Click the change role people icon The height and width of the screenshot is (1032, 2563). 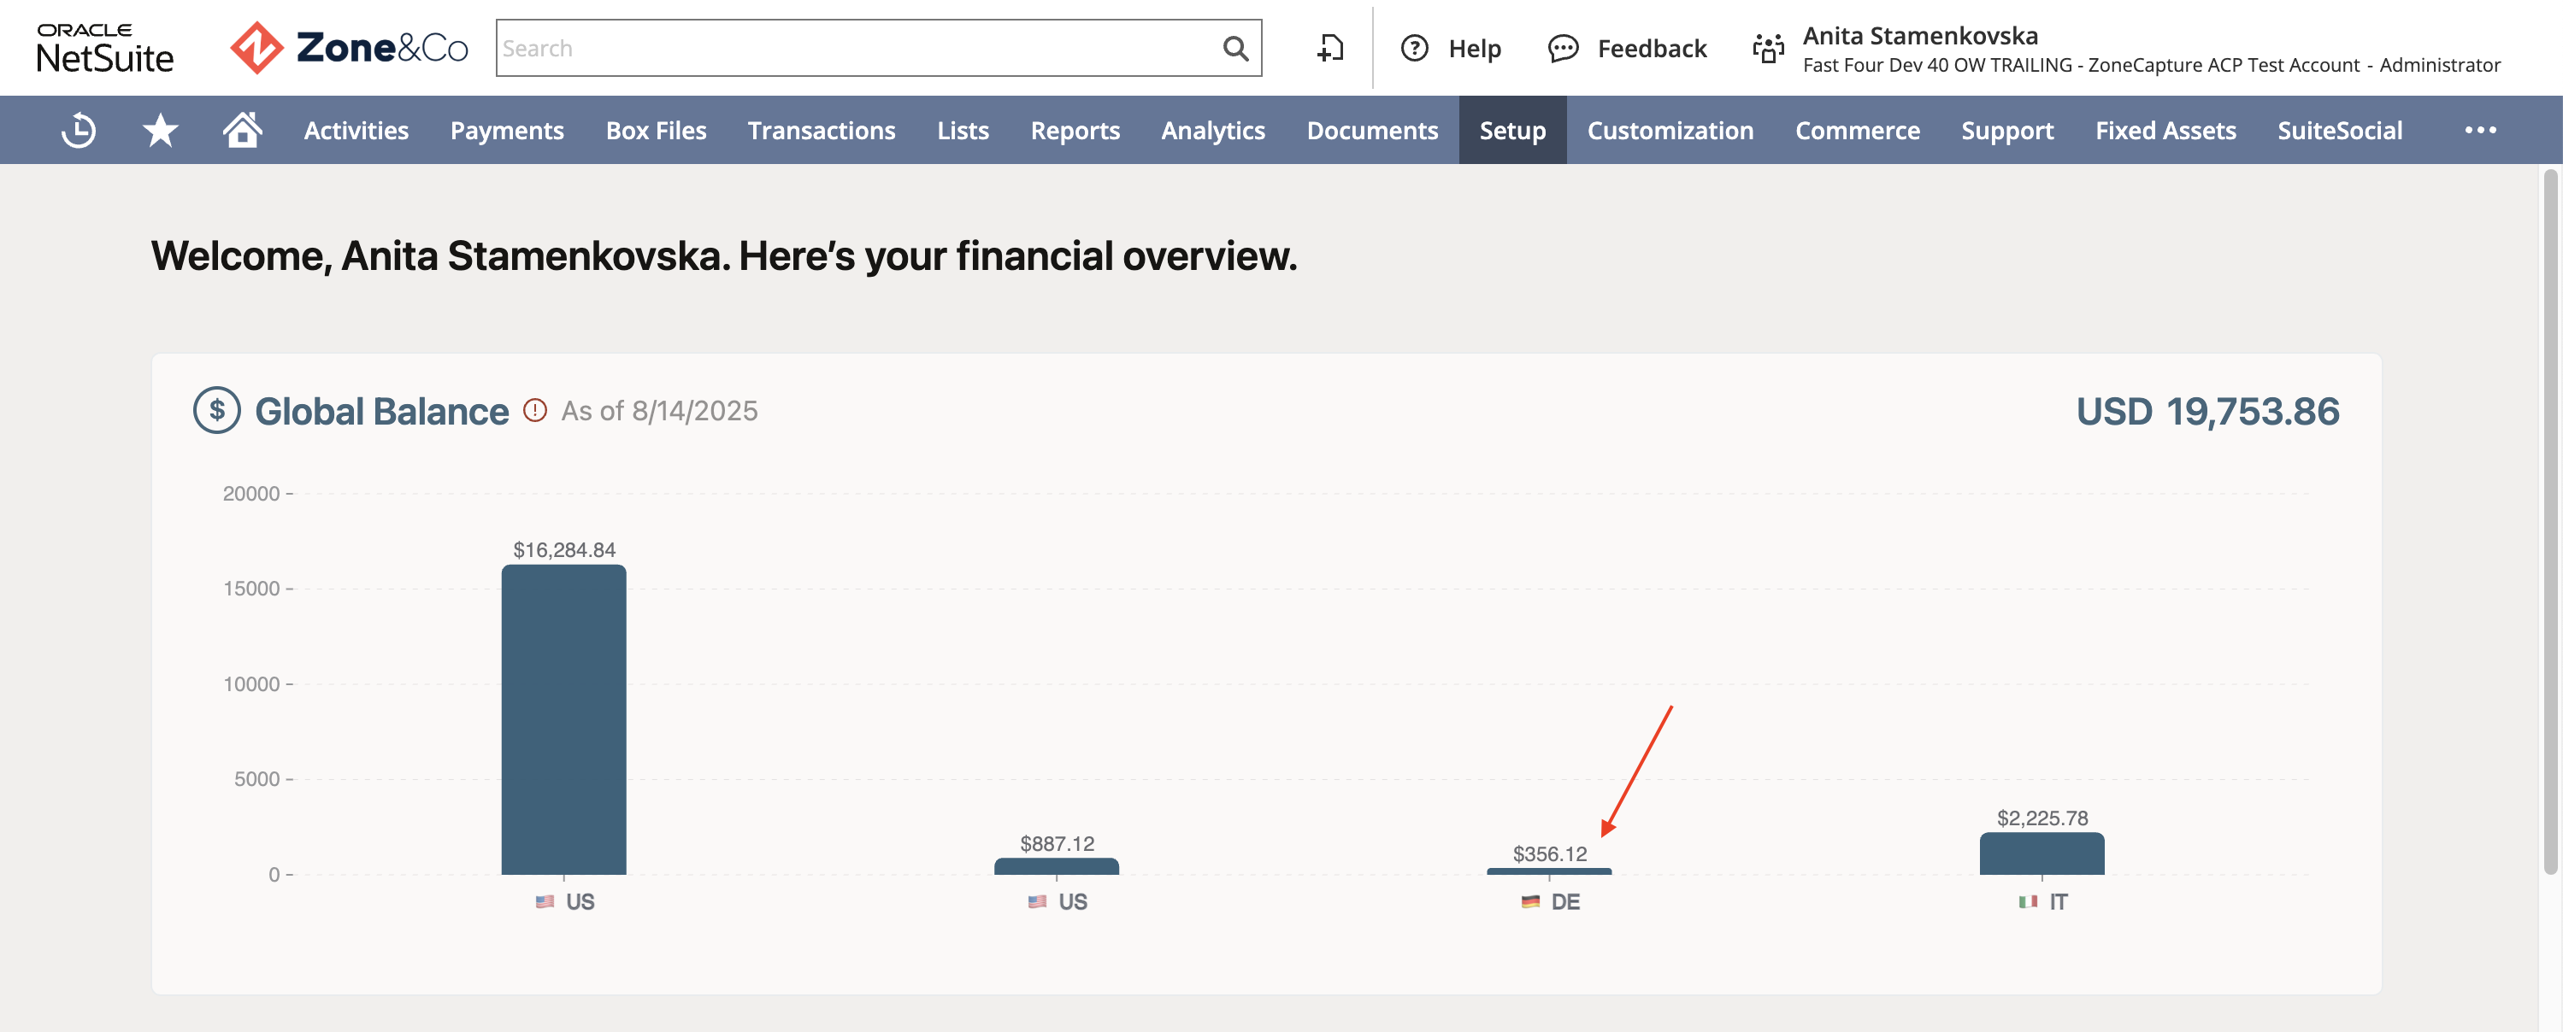coord(1768,48)
